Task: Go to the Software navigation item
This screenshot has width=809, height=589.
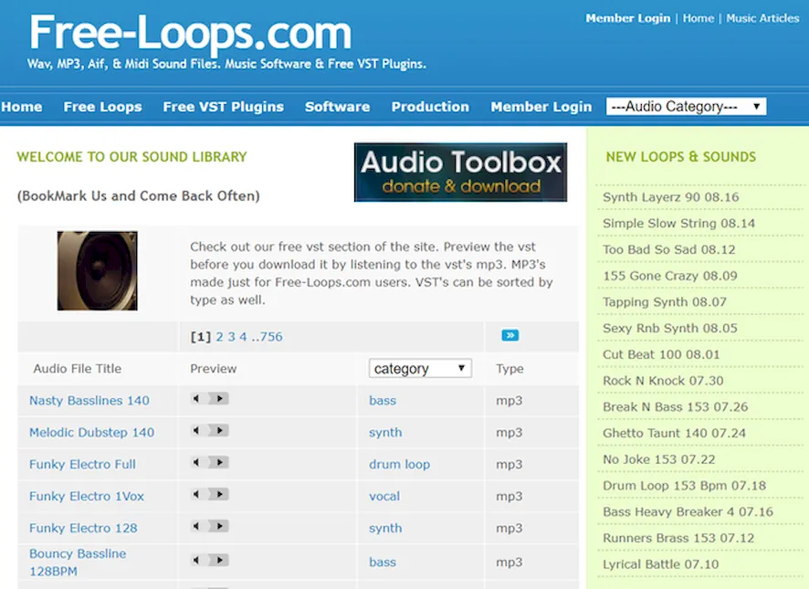Action: point(337,107)
